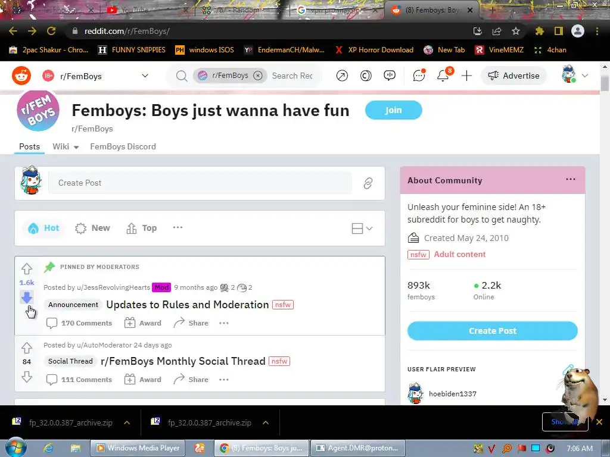Open more options on the Updates to Rules post
The image size is (610, 457).
(224, 323)
